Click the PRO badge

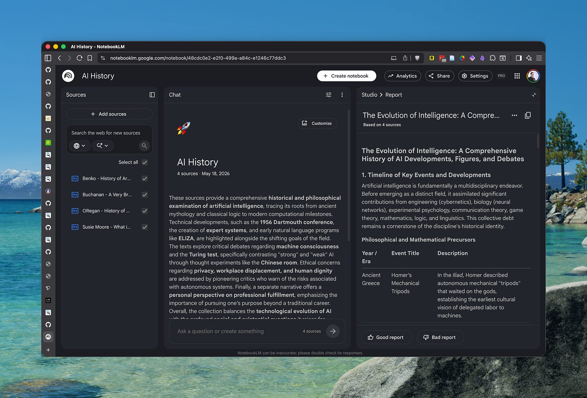tap(502, 76)
